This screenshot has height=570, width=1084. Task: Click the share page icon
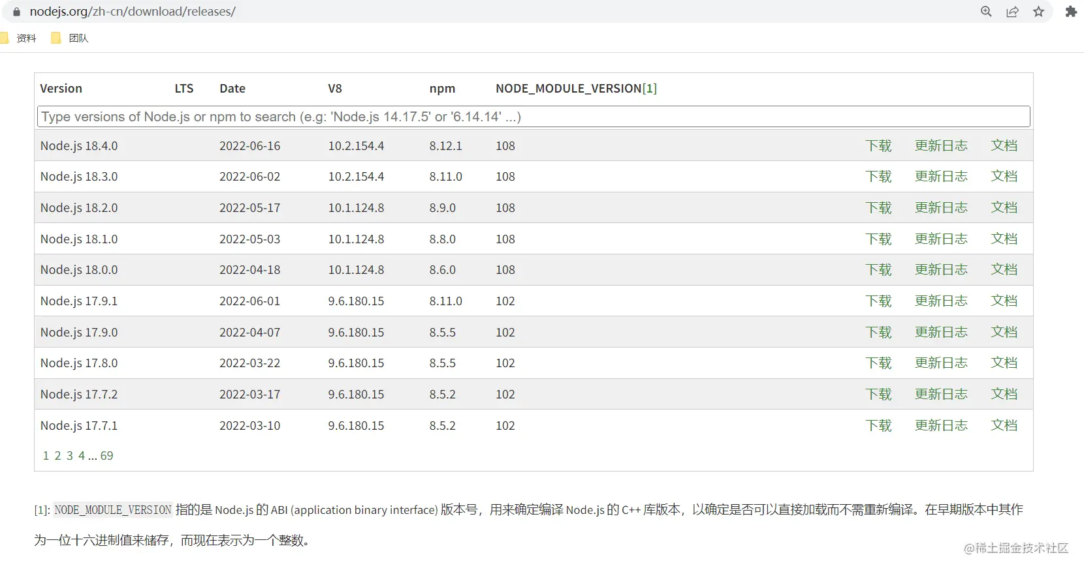1012,12
